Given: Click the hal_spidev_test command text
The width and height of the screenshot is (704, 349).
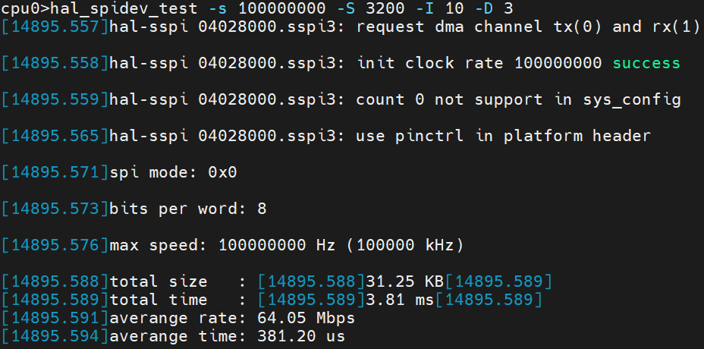Looking at the screenshot, I should 124,8.
